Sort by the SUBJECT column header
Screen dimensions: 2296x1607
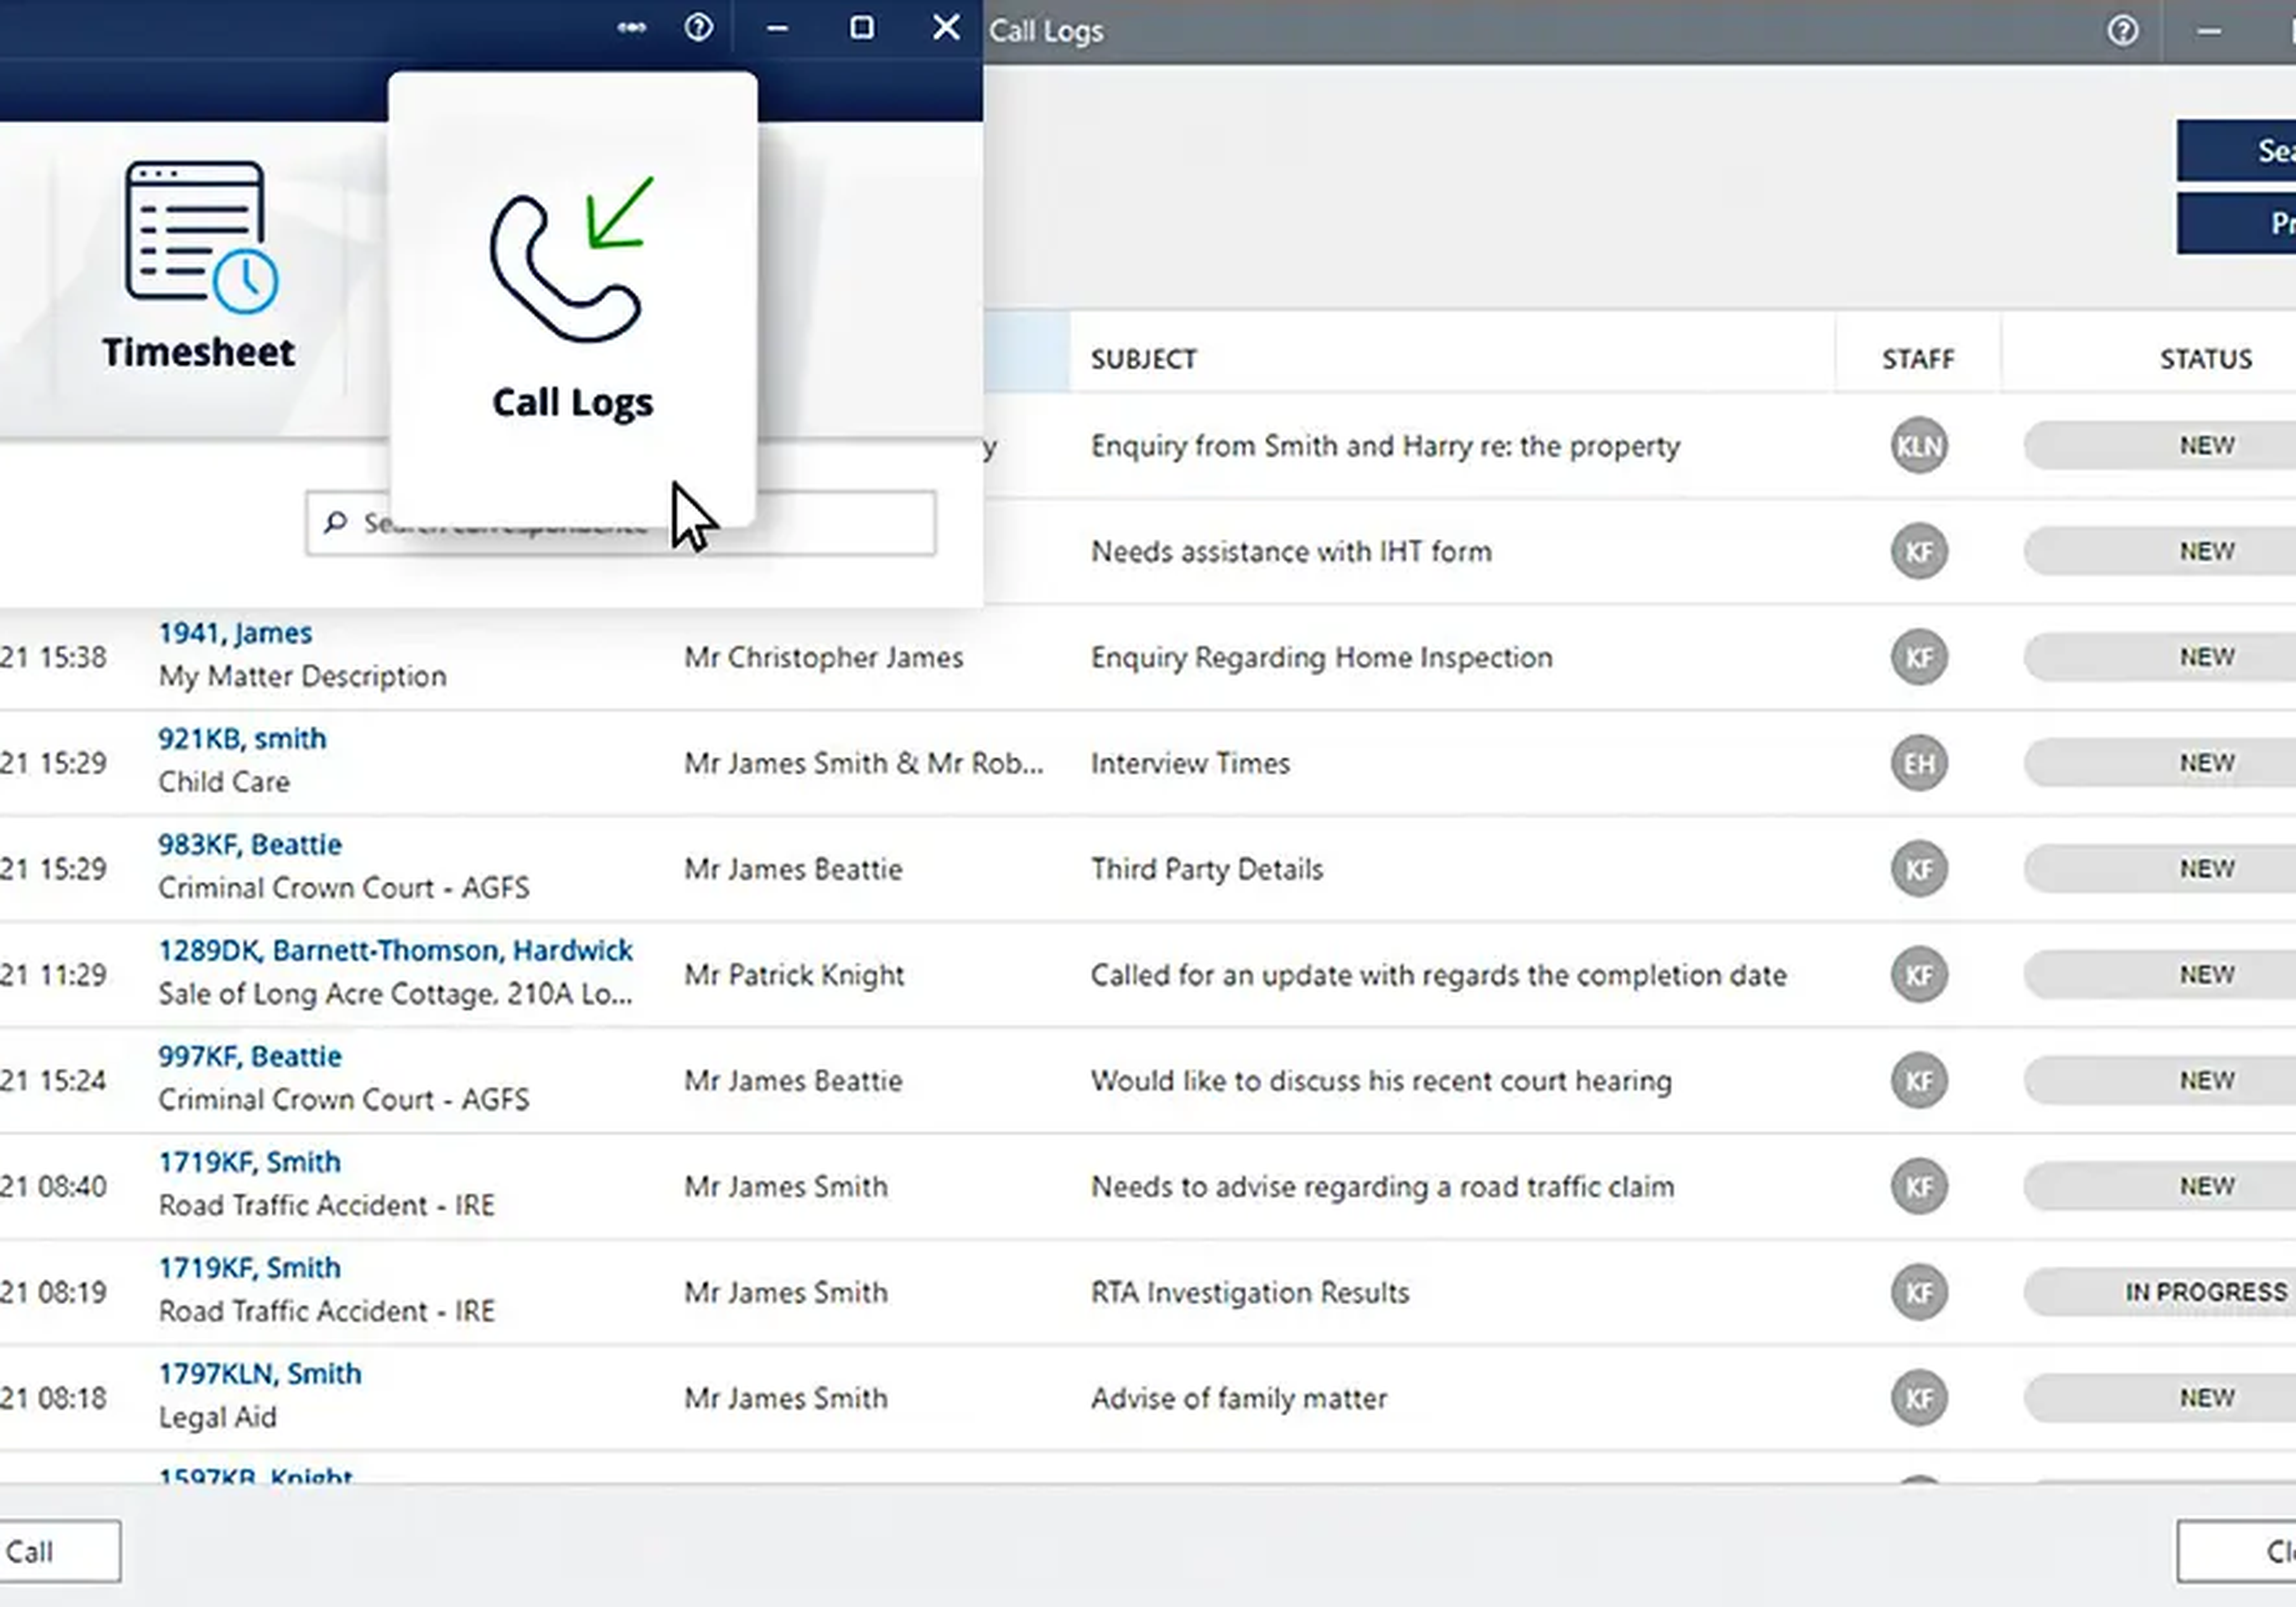[x=1143, y=359]
